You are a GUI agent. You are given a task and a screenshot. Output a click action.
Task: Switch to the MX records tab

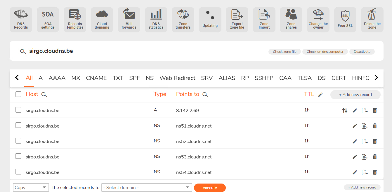coord(76,78)
